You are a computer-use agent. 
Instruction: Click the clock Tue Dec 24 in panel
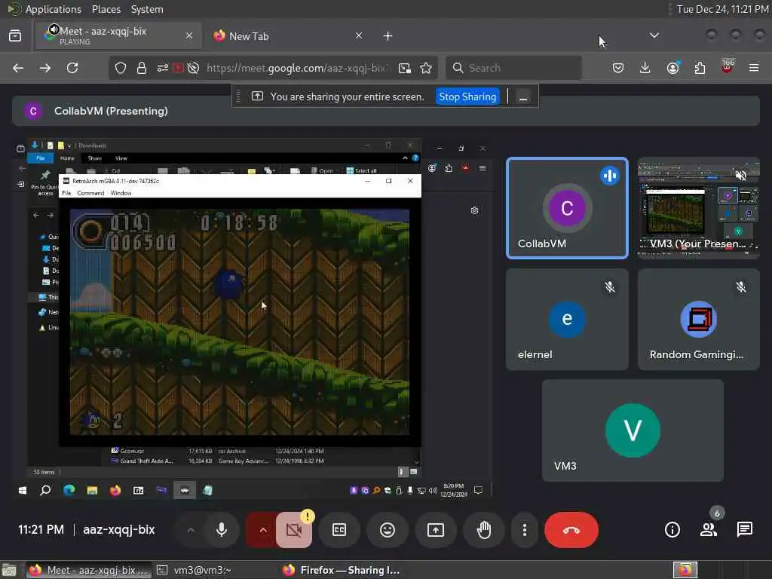[x=722, y=9]
